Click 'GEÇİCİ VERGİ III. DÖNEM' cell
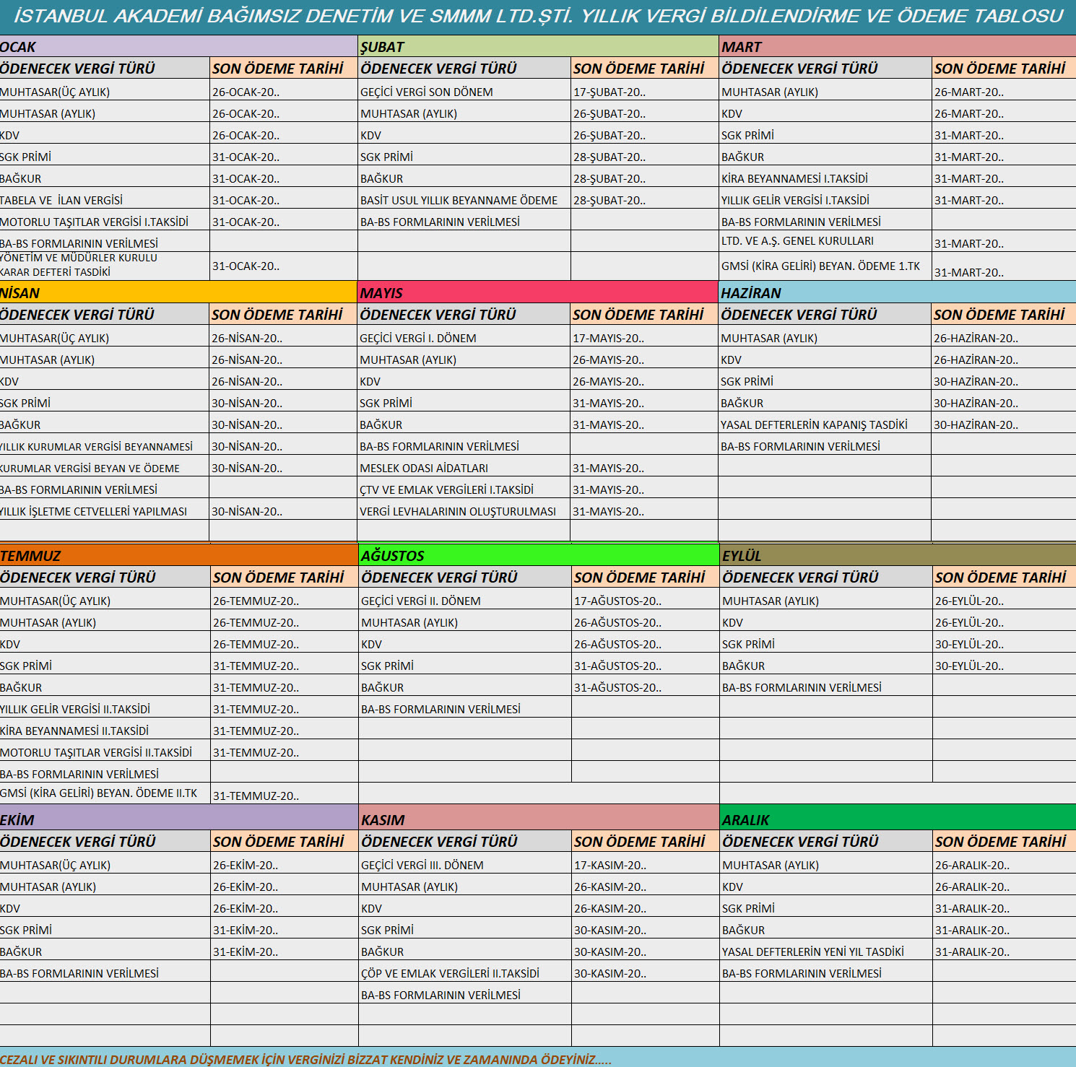 pos(465,864)
